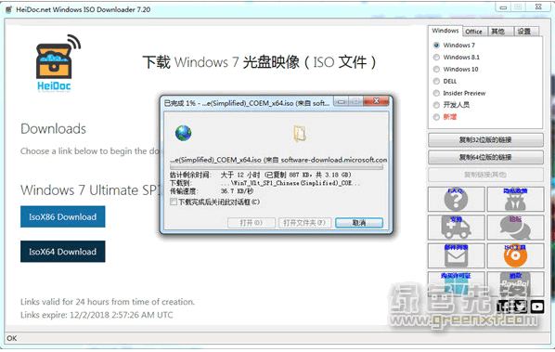Screen dimensions: 555x352
Task: Open the mailing list envelope icon
Action: 456,255
